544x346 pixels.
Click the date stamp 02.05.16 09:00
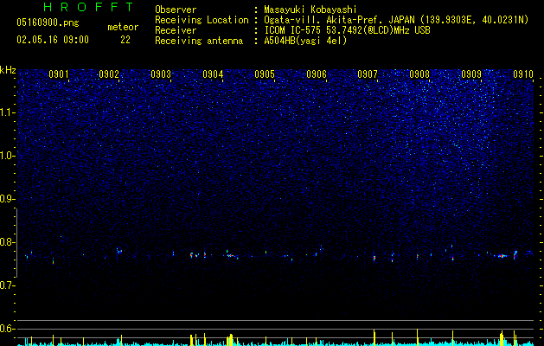tap(53, 40)
